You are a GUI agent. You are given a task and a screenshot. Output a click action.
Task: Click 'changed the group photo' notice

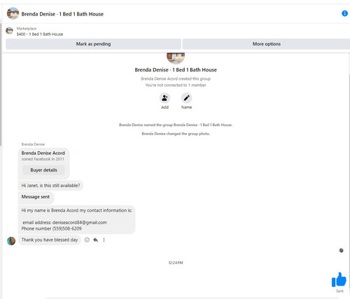176,134
